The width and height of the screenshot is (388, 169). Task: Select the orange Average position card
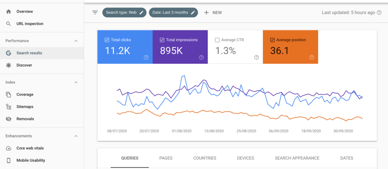point(291,47)
